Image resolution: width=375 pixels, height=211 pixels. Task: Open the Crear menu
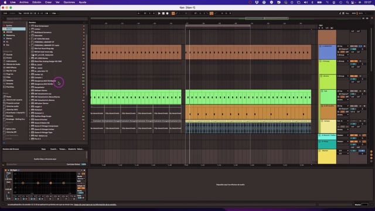[48, 2]
